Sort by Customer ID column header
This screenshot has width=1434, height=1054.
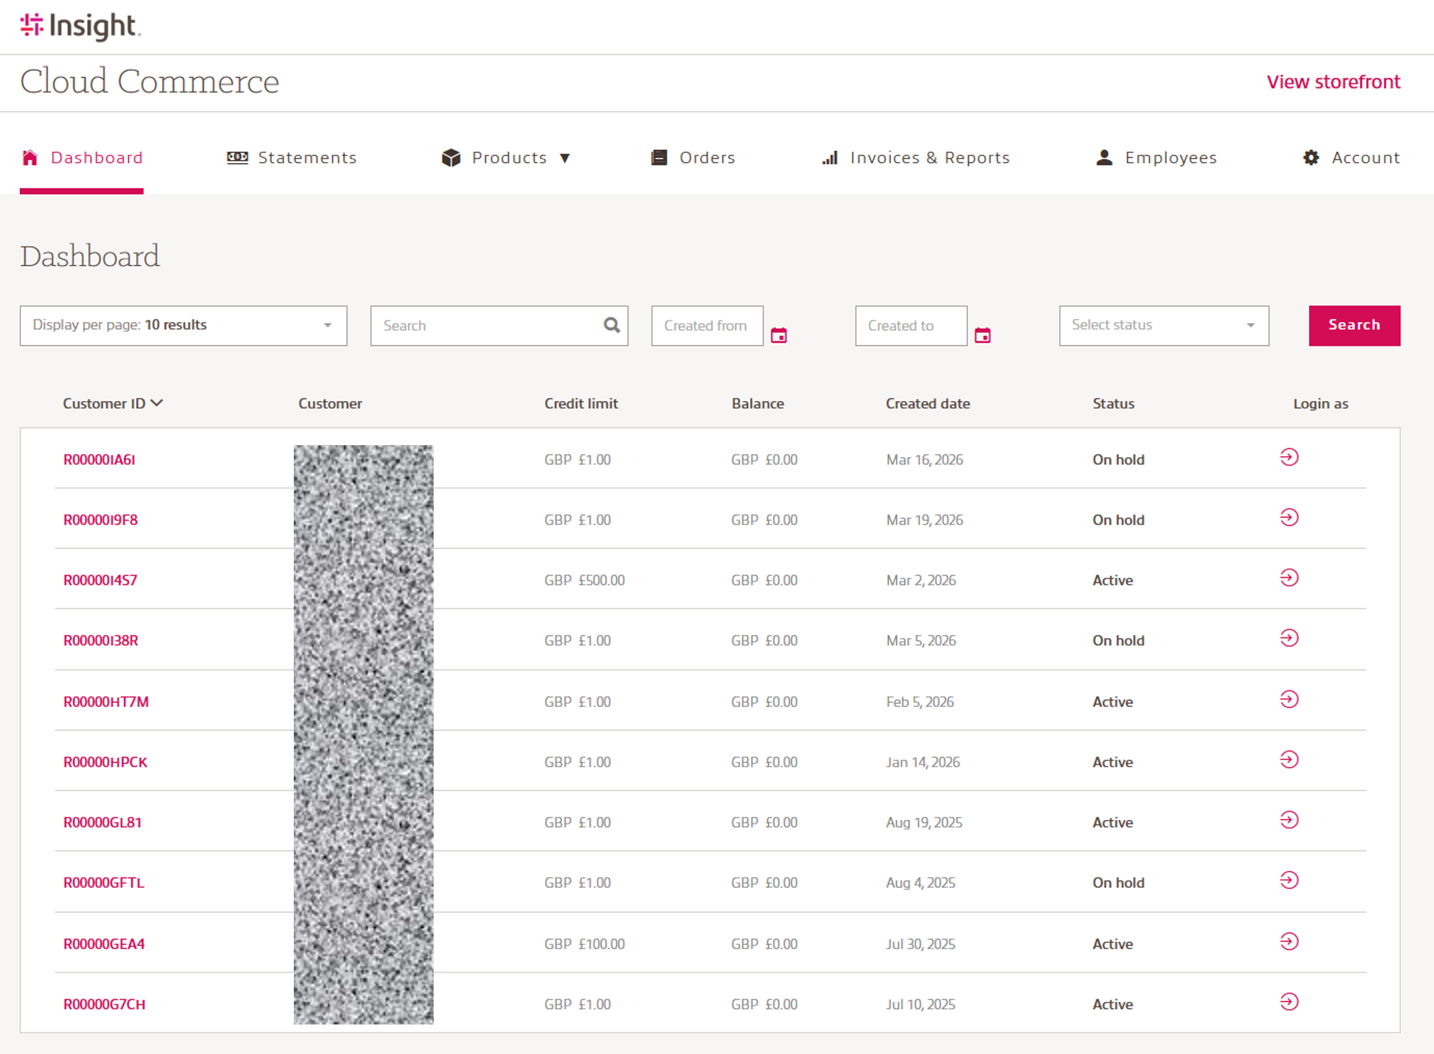(112, 404)
